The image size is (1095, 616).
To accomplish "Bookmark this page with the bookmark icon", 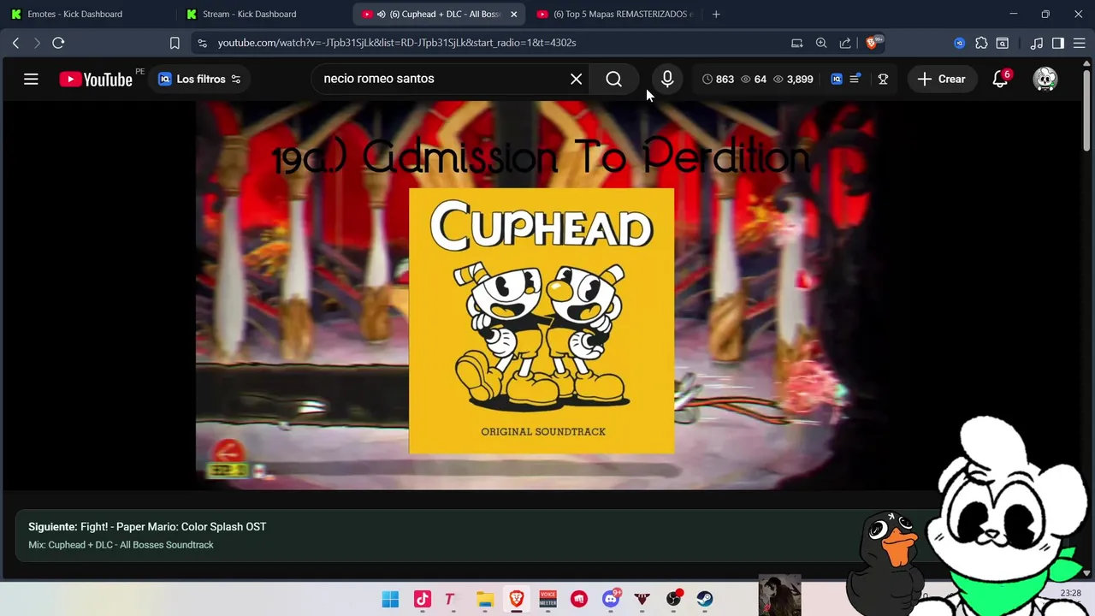I will click(x=175, y=43).
